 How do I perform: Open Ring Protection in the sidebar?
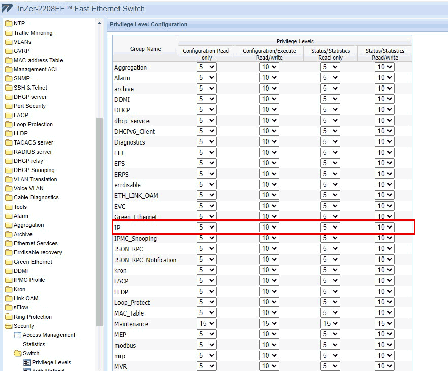tap(33, 317)
